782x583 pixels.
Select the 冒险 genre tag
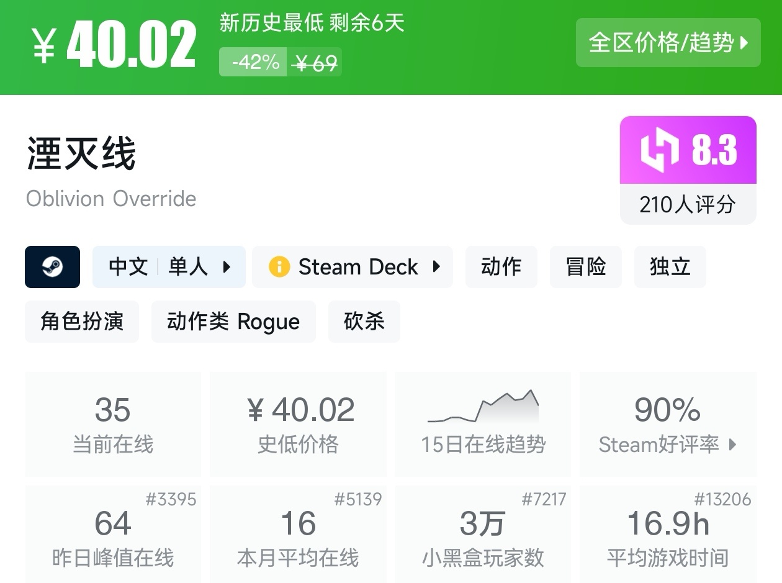coord(585,267)
